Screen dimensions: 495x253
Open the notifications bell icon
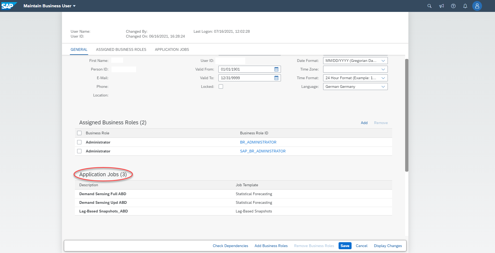coord(465,6)
